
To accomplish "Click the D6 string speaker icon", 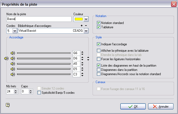I will click(x=13, y=58).
